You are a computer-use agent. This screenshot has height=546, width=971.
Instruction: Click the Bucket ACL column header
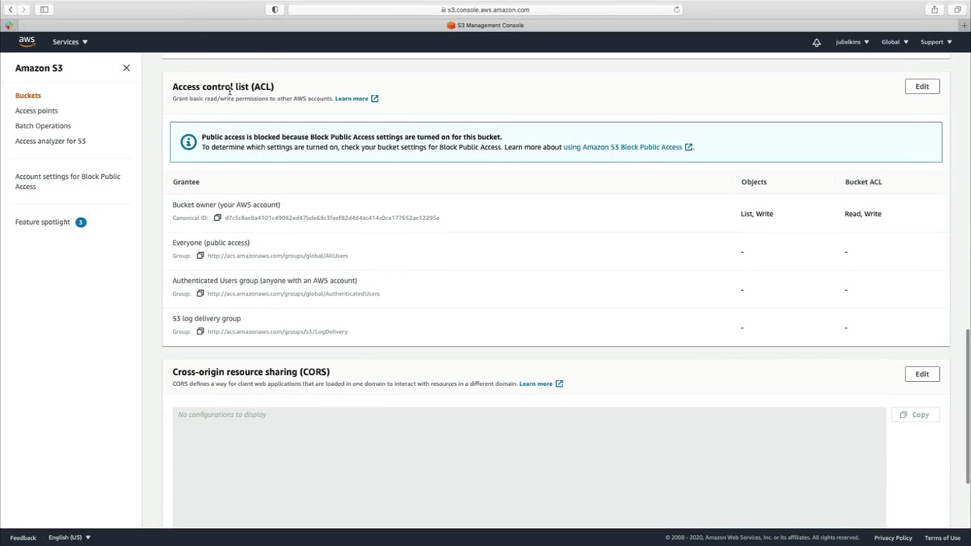point(864,182)
